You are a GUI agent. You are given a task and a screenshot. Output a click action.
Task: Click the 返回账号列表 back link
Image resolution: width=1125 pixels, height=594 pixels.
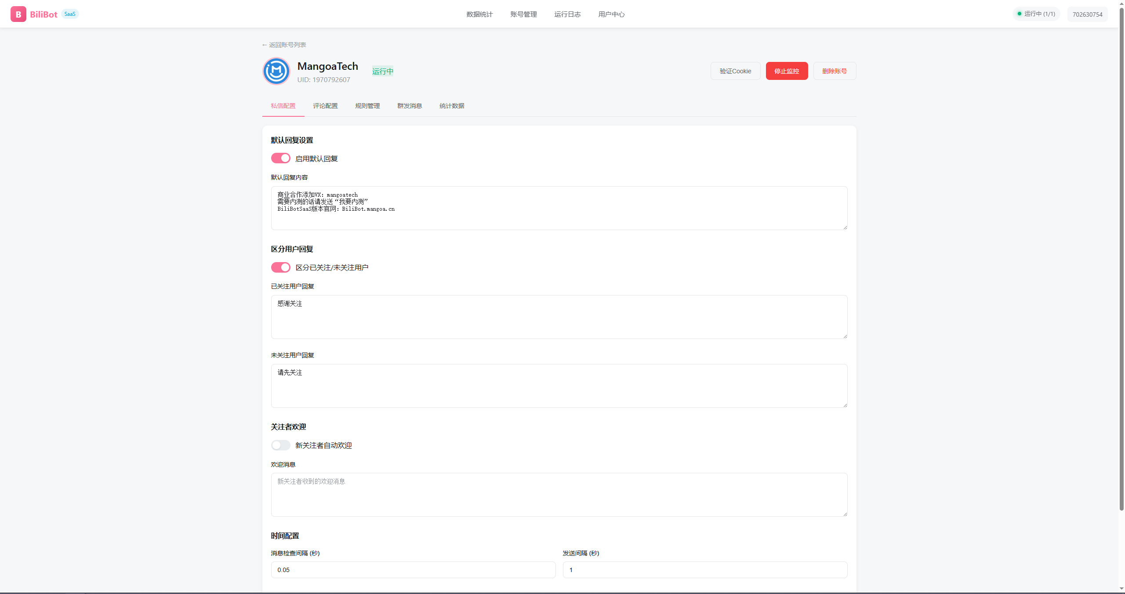284,44
